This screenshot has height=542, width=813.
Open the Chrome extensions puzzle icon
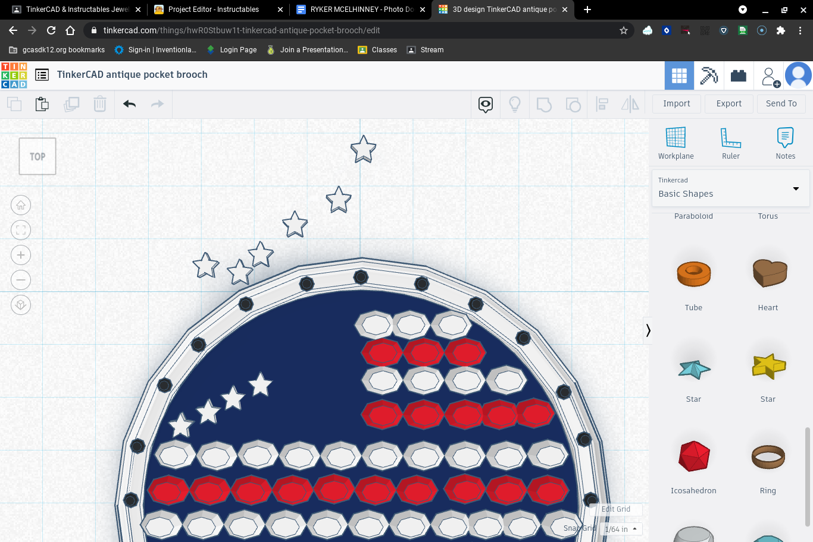click(x=781, y=30)
